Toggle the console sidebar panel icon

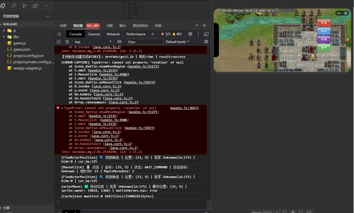pos(59,42)
